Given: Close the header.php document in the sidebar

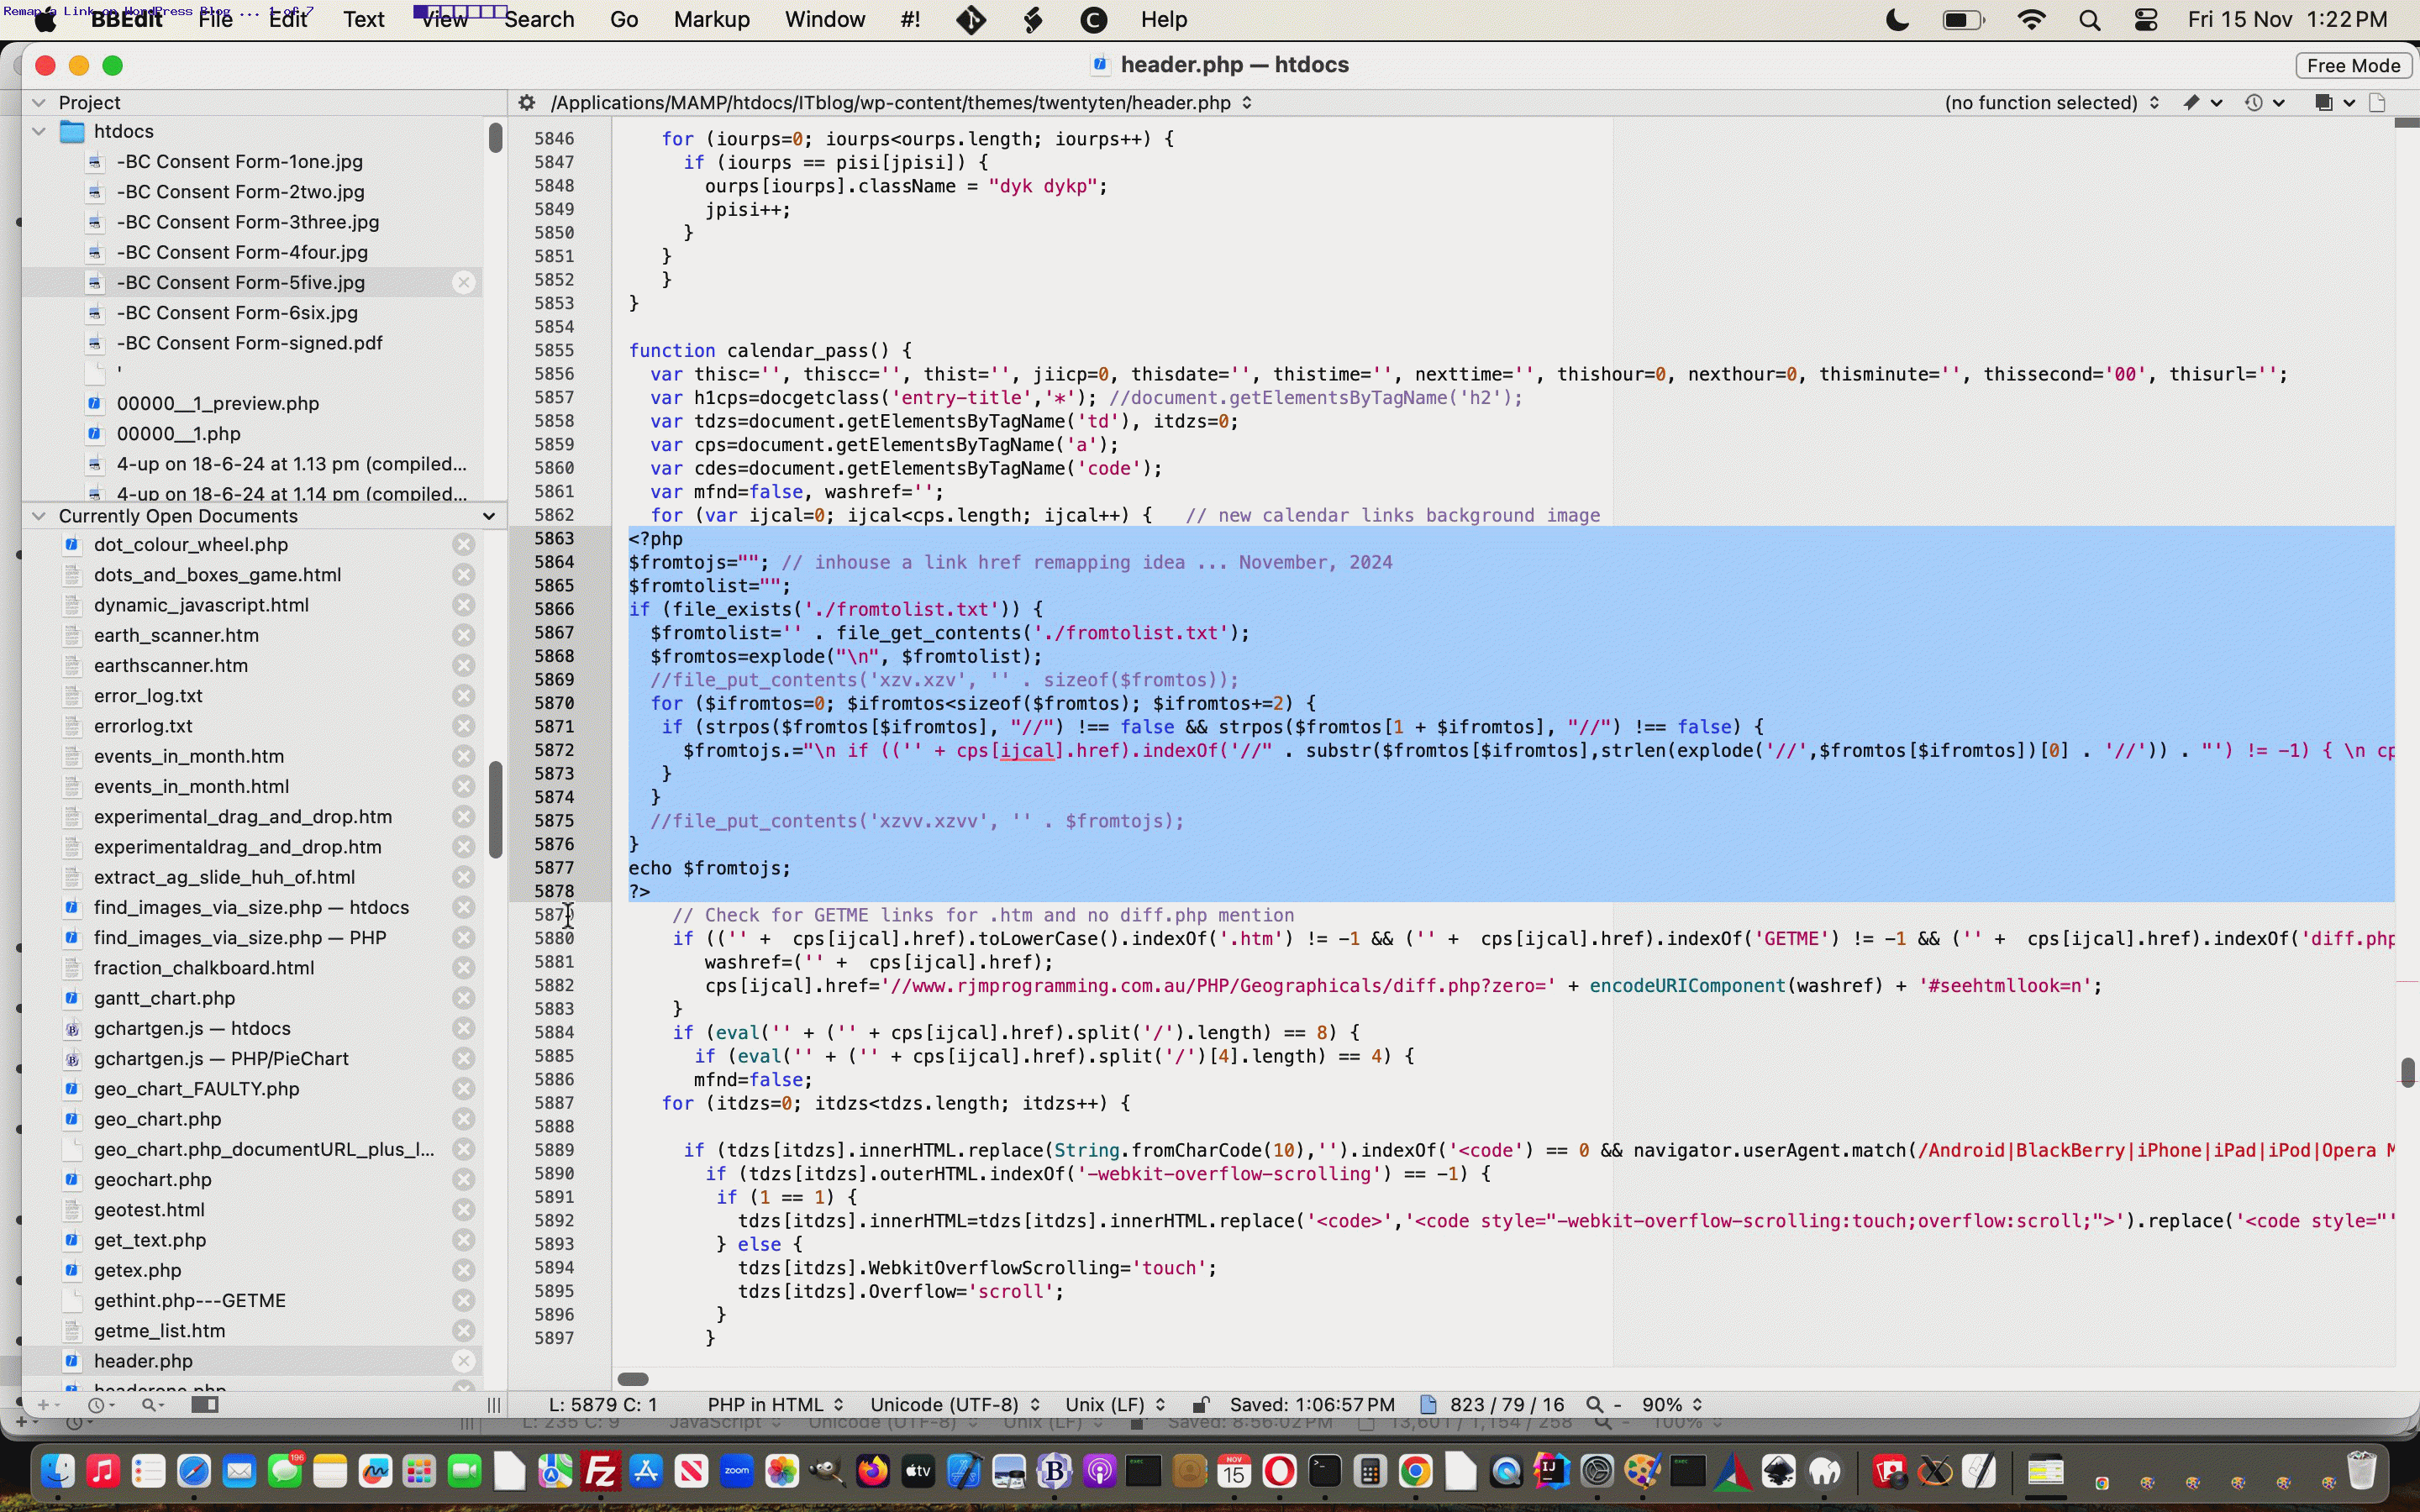Looking at the screenshot, I should tap(463, 1360).
